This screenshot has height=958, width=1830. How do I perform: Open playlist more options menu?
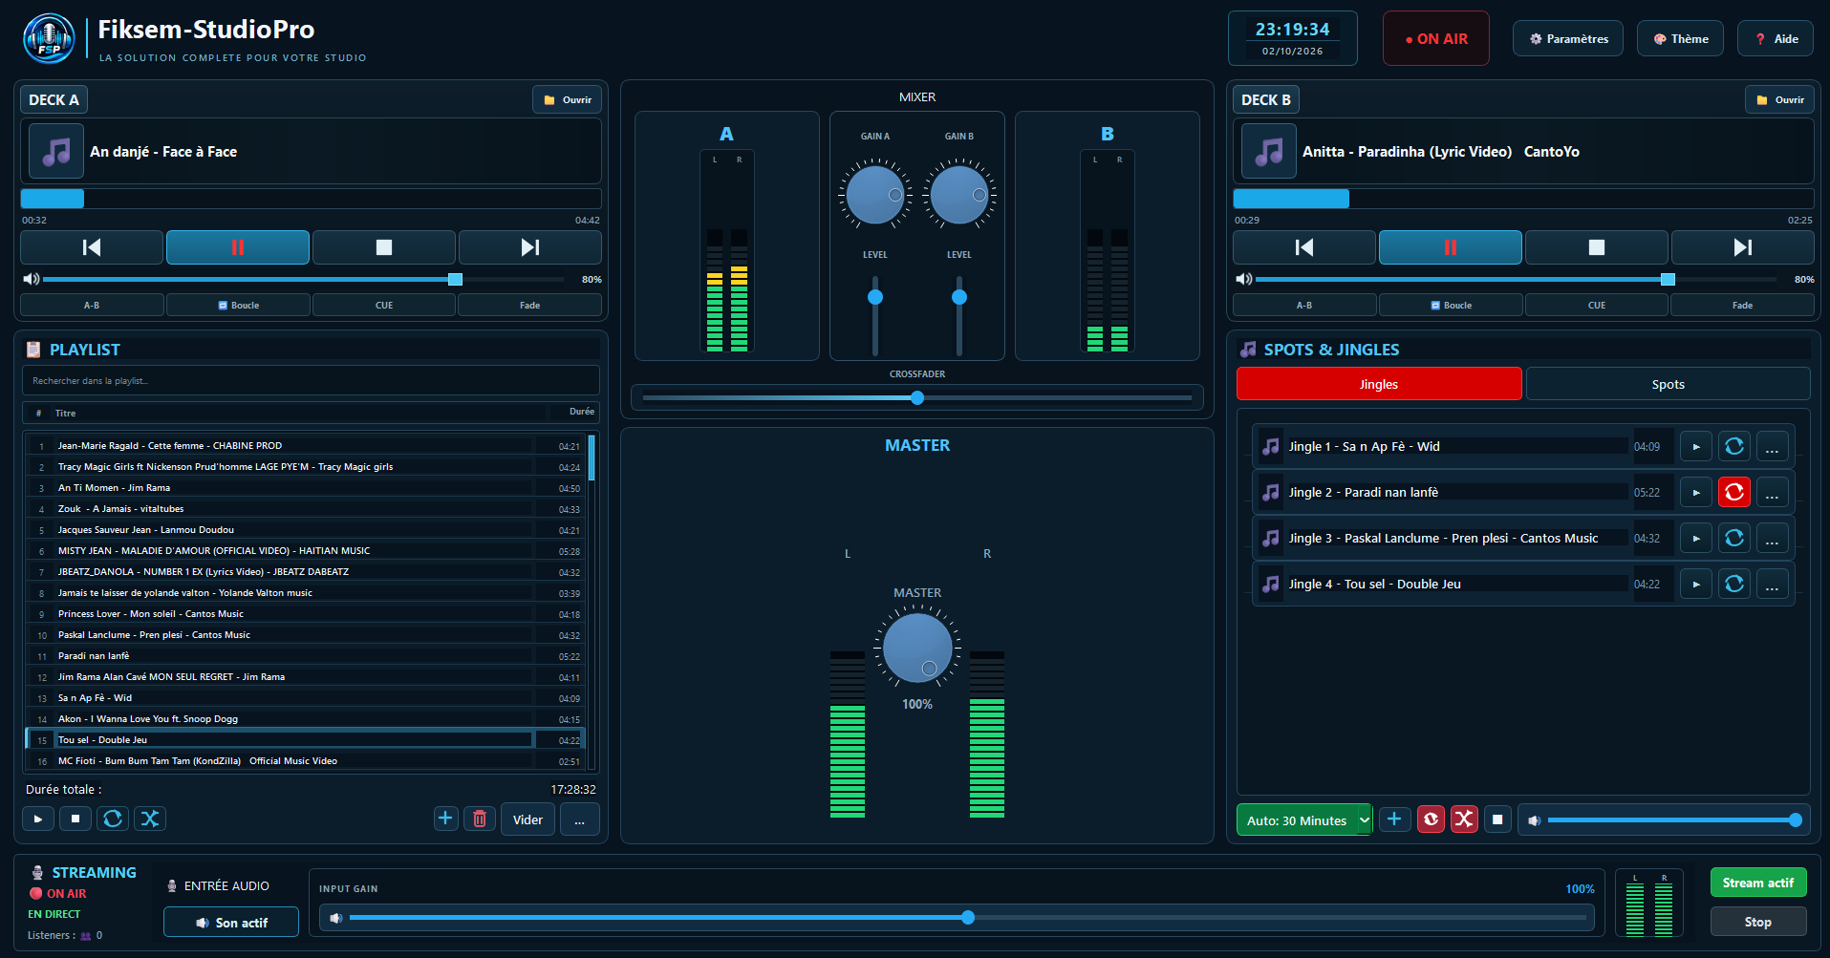579,820
